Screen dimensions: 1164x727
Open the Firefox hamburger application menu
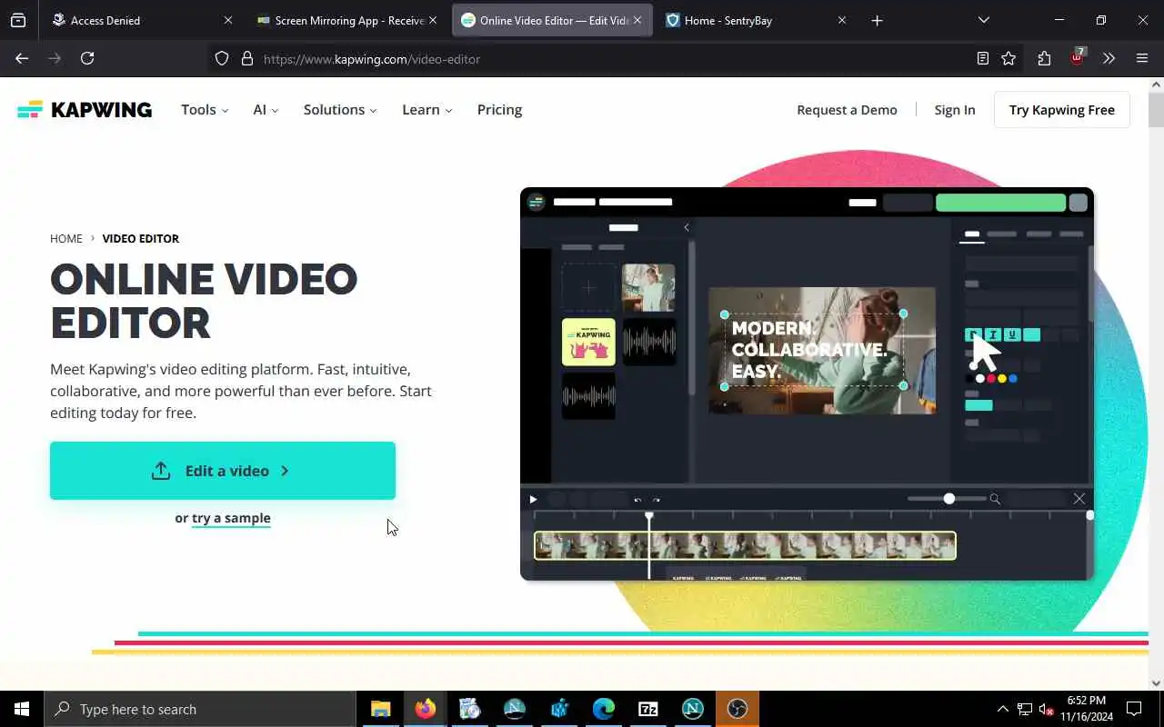[1142, 58]
